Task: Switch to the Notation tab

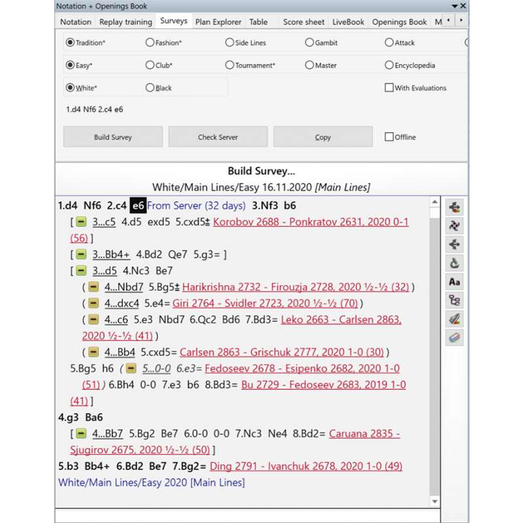Action: click(x=76, y=22)
